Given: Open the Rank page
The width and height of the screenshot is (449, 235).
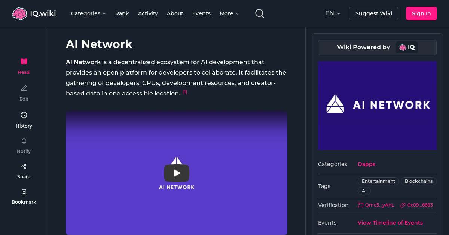Looking at the screenshot, I should coord(122,13).
